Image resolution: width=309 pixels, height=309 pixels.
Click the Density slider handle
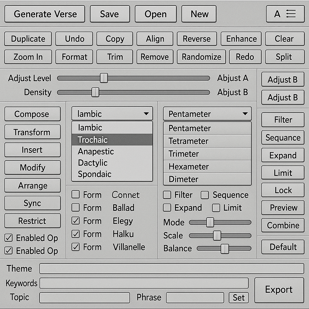95,92
